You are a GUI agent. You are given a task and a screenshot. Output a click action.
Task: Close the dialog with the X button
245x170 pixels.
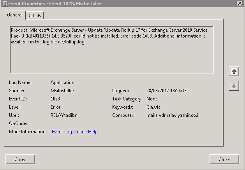(x=240, y=3)
